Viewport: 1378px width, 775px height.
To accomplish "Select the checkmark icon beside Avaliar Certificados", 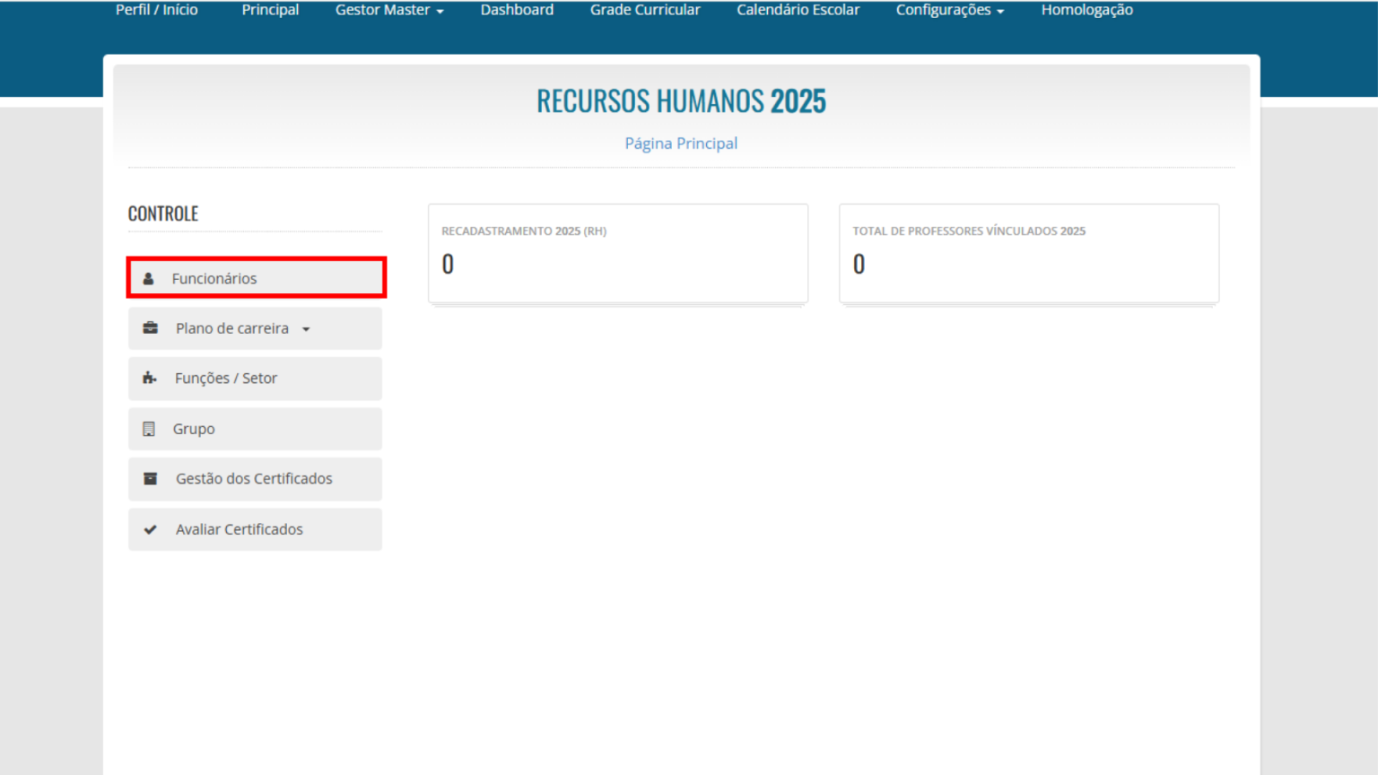I will coord(149,529).
